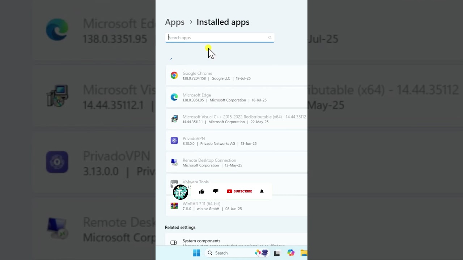Click the PrivadoVPN app icon

point(174,140)
